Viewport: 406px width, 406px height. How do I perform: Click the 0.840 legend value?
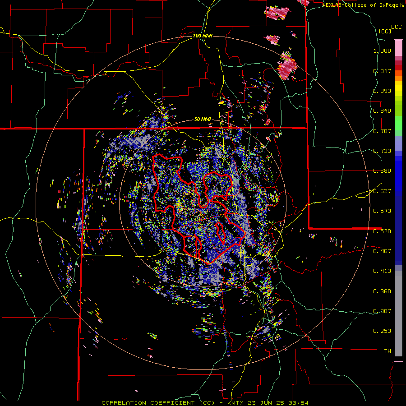[x=382, y=111]
